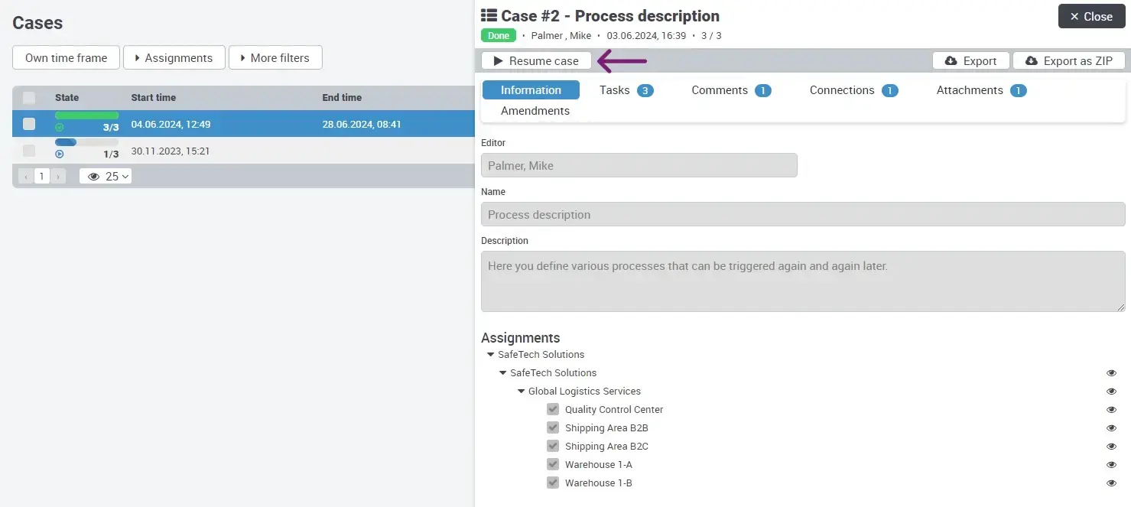Click the eye icon beside Quality Control Center
This screenshot has height=507, width=1131.
point(1111,410)
